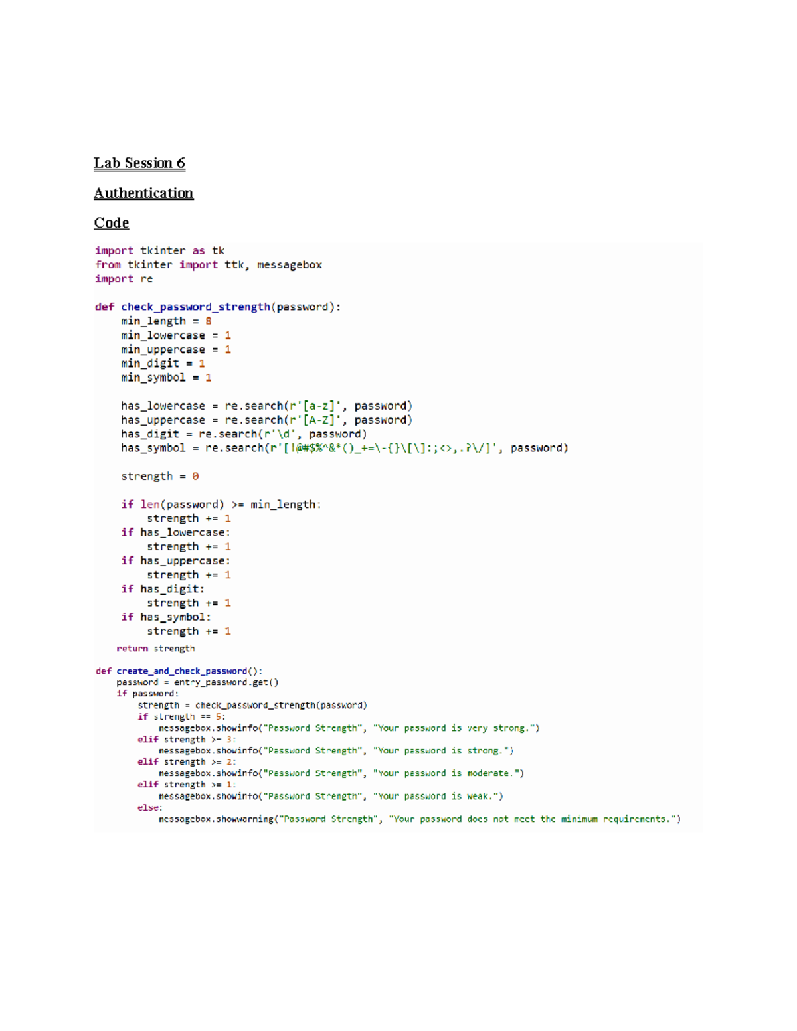Click the 'Your password is moderate.' line
The image size is (797, 1031).
click(x=341, y=773)
